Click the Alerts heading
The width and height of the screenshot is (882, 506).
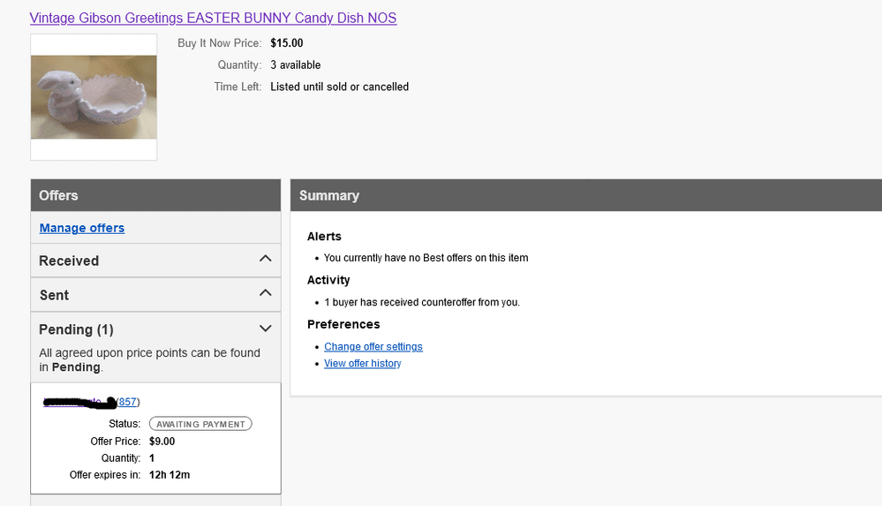pyautogui.click(x=324, y=237)
